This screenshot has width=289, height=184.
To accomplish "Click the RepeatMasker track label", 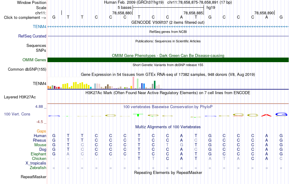I will (33, 177).
